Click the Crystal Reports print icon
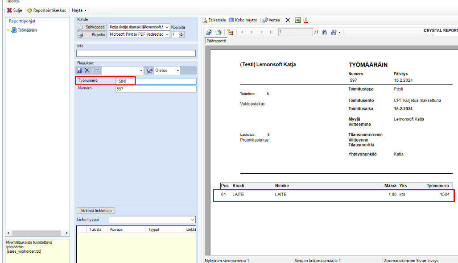The width and height of the screenshot is (458, 263). coord(219,32)
